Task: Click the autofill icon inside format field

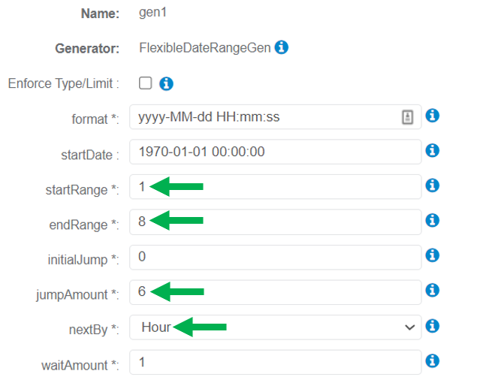Action: pyautogui.click(x=407, y=117)
